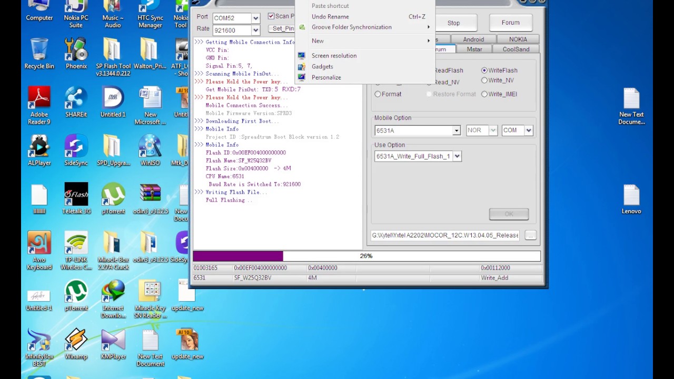Open KMPlayer shortcut

click(x=113, y=345)
